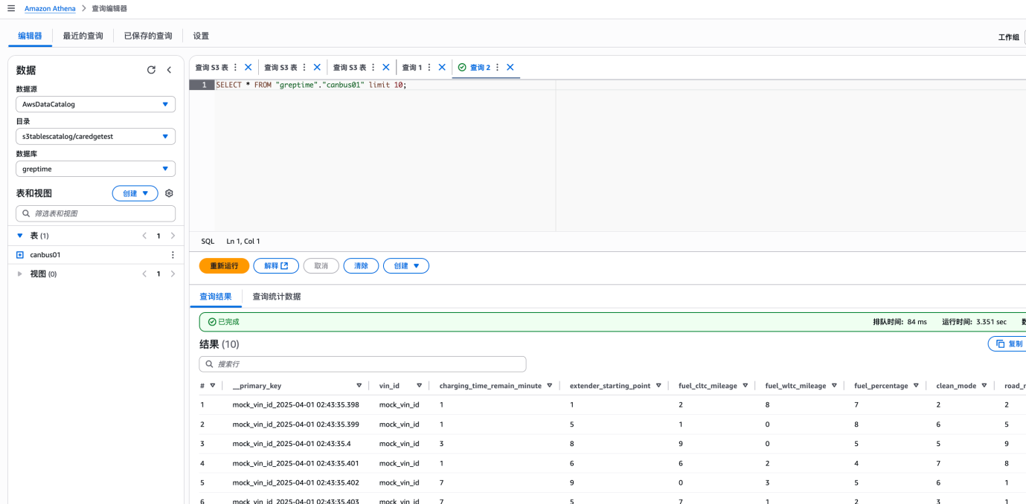Click the 重新运行 button
This screenshot has width=1026, height=504.
[224, 265]
